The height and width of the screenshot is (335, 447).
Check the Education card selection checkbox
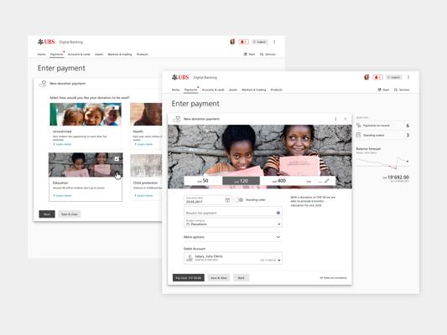click(x=117, y=158)
